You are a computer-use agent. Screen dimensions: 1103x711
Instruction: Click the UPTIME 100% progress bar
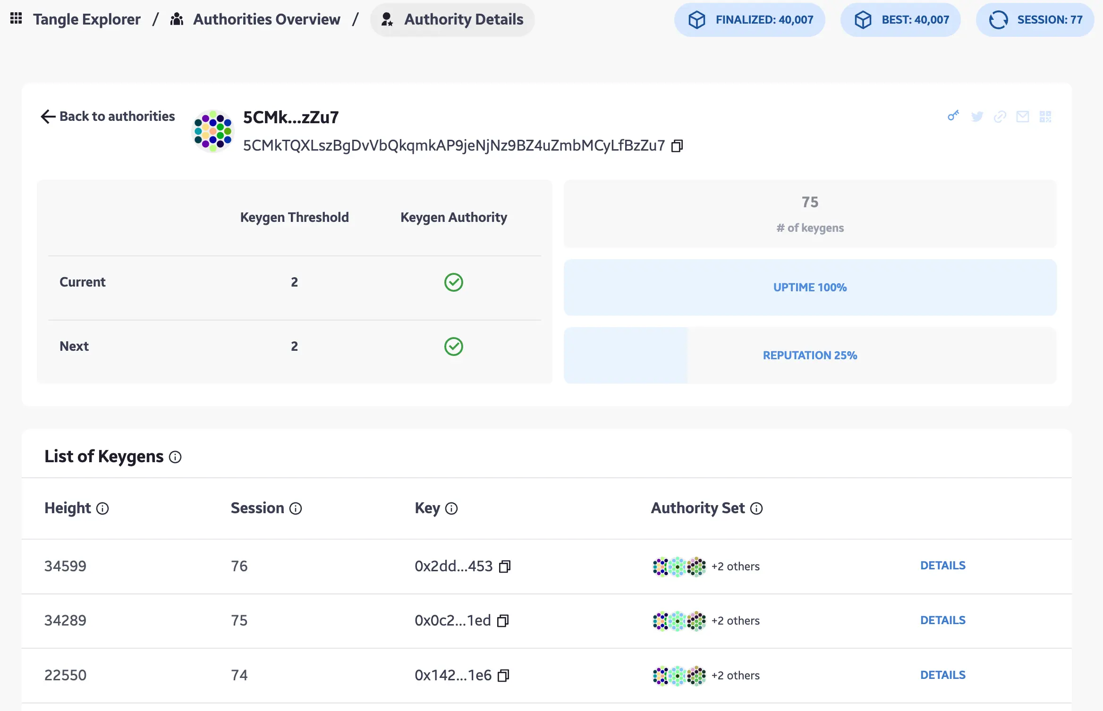pyautogui.click(x=810, y=287)
